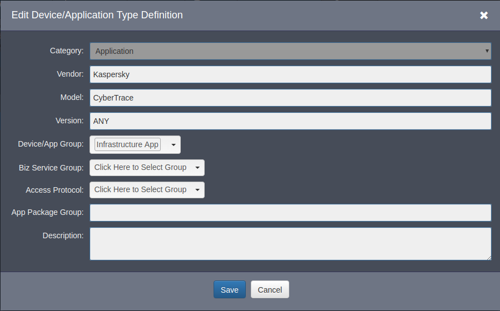Click the "Category:" field label
The height and width of the screenshot is (311, 500).
tap(67, 51)
